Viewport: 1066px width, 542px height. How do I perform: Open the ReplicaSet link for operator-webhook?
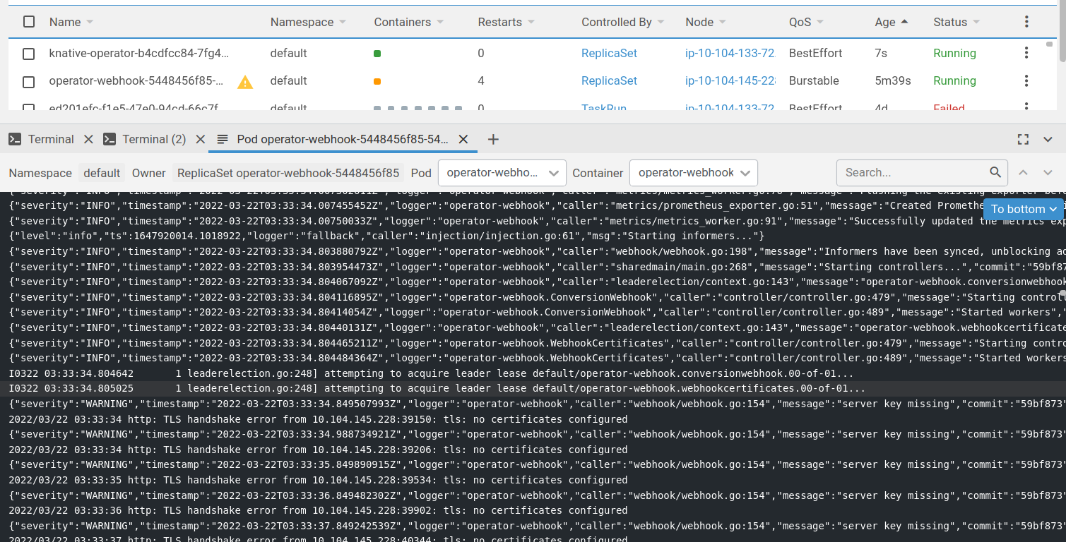(609, 80)
